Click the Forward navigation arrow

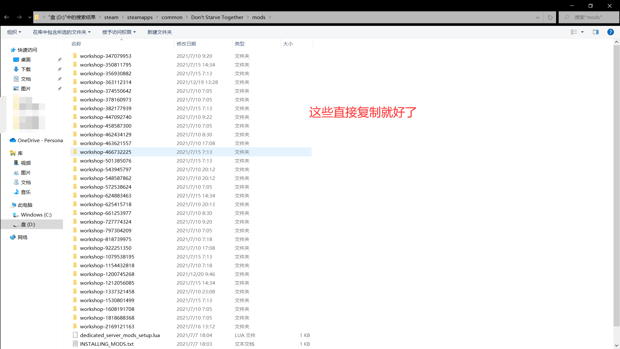[x=19, y=17]
